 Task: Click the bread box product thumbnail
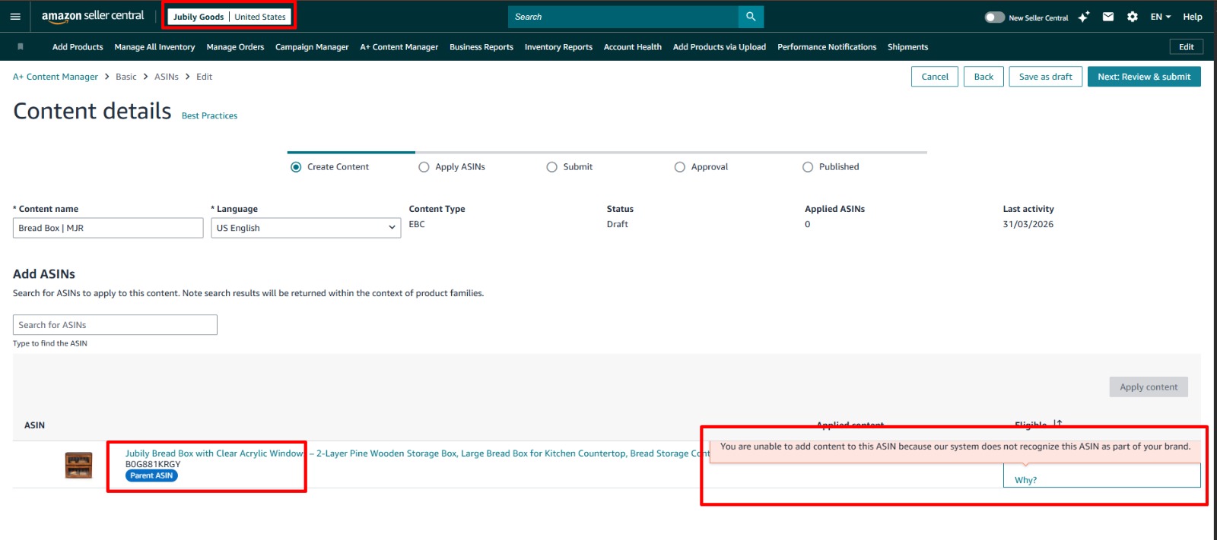click(x=78, y=465)
